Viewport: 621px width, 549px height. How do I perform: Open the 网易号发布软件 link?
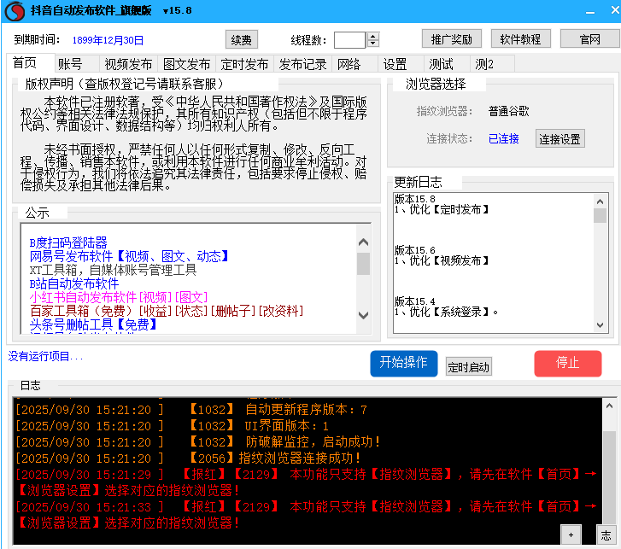click(x=129, y=256)
